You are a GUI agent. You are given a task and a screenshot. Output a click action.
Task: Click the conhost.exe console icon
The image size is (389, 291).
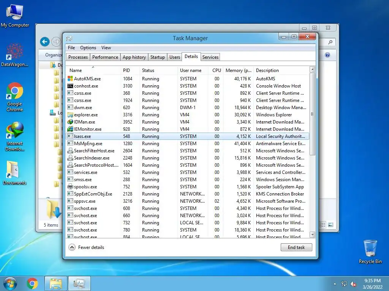tap(70, 86)
